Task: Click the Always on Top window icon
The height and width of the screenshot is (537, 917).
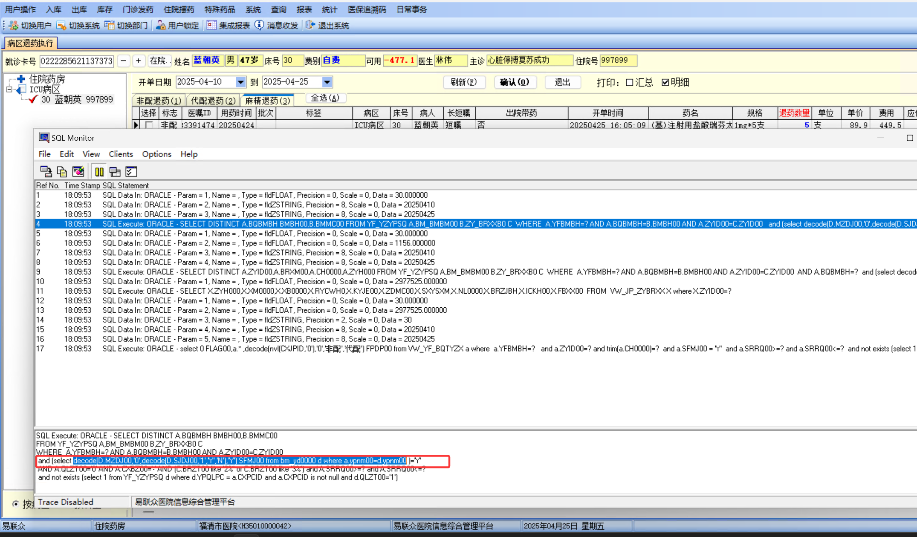Action: click(115, 172)
